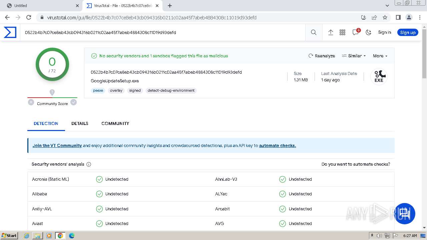The image size is (427, 240).
Task: Click the taskbar volume icon
Action: pyautogui.click(x=379, y=236)
